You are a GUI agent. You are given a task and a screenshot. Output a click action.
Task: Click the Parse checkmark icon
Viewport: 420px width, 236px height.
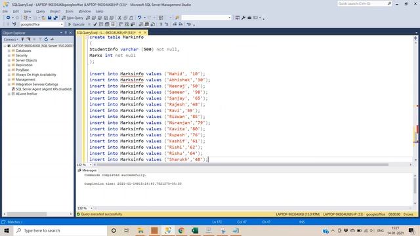[x=95, y=24]
